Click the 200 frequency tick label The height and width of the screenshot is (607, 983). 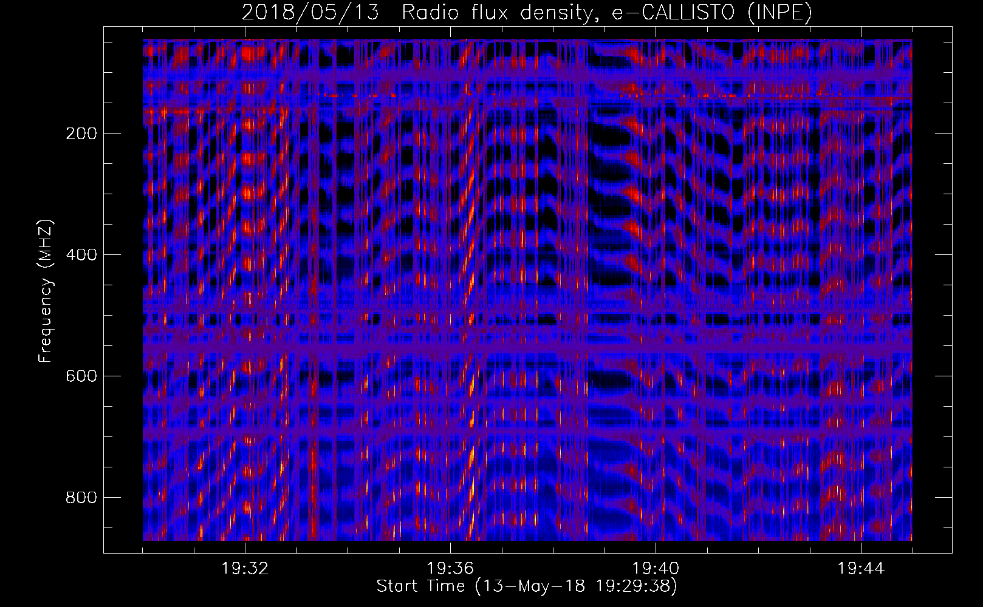81,133
